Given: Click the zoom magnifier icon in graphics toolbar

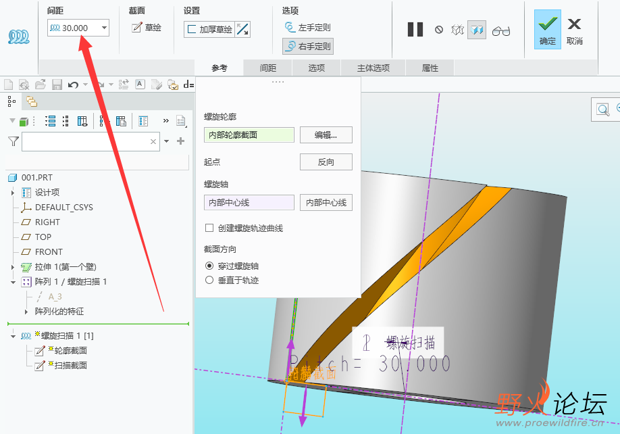Looking at the screenshot, I should tap(602, 110).
